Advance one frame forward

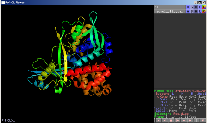pyautogui.click(x=184, y=120)
